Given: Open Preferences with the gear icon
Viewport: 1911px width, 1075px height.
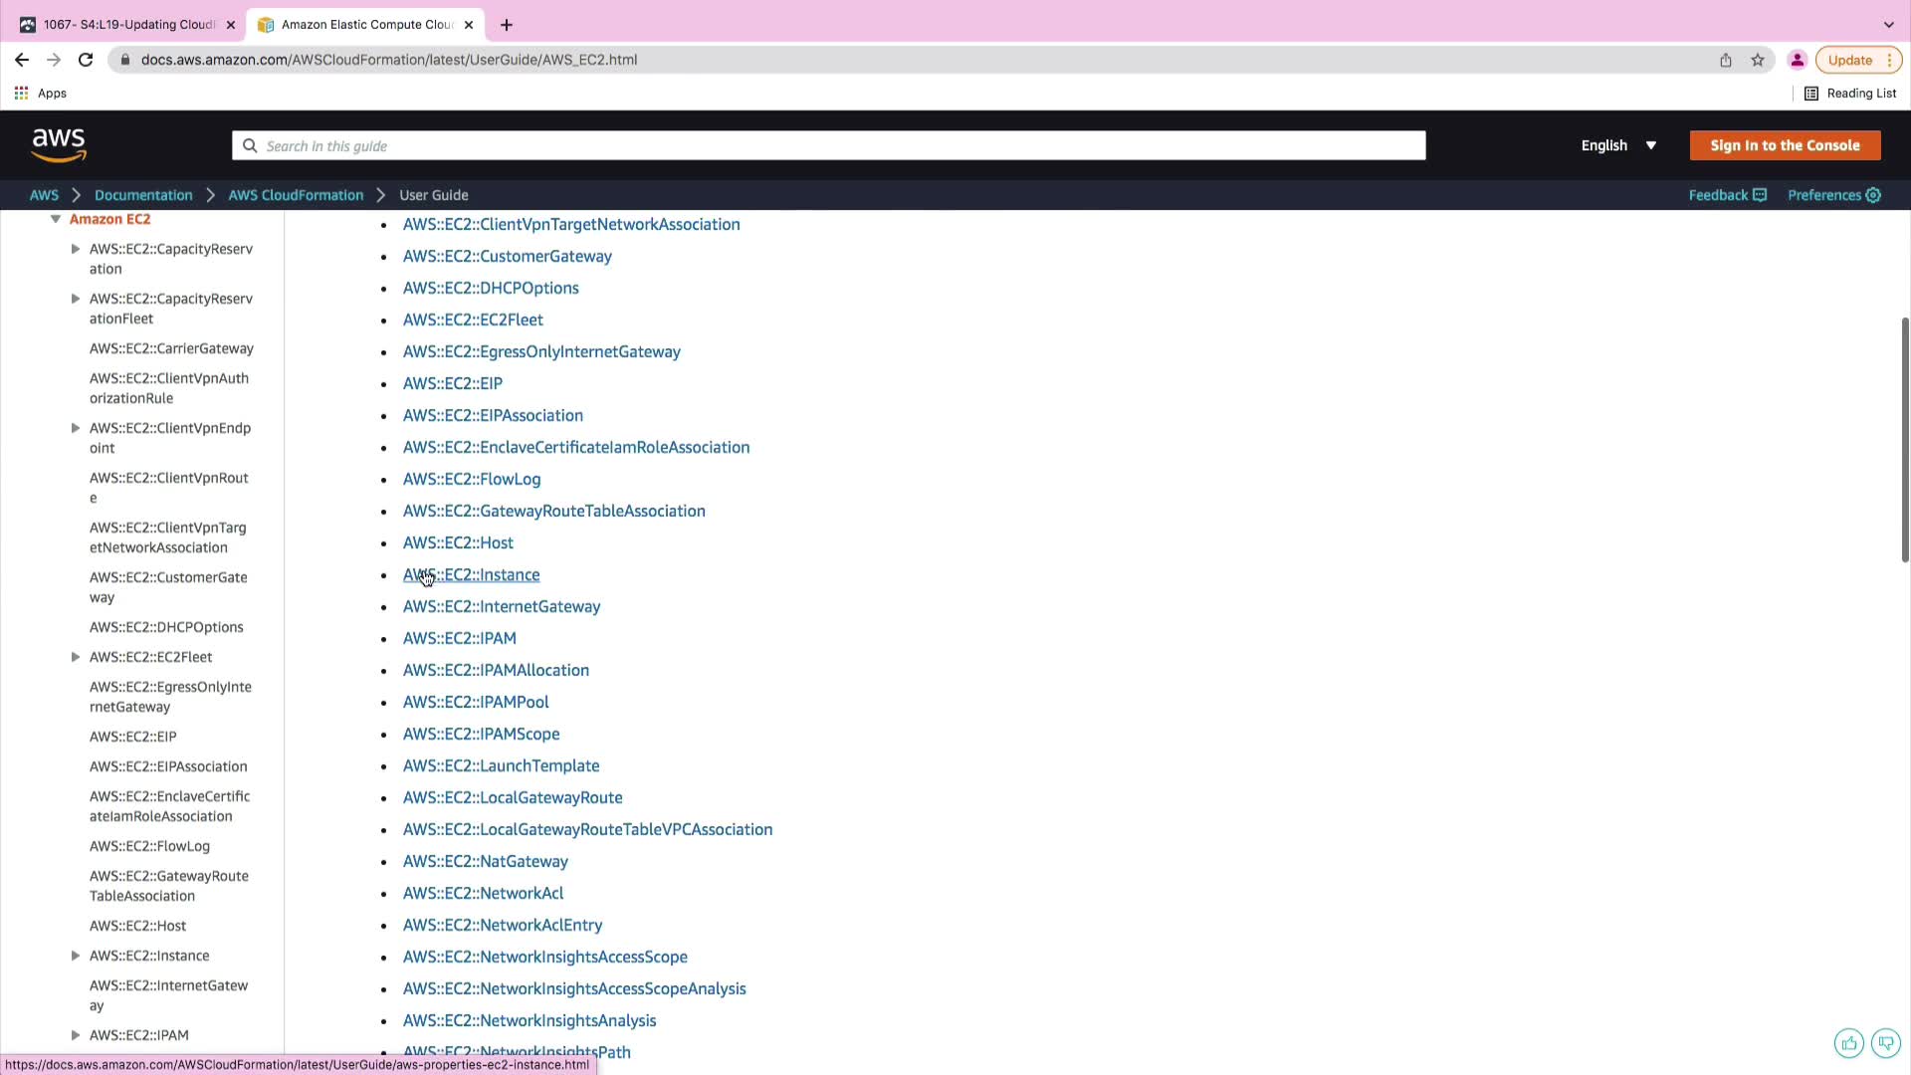Looking at the screenshot, I should pos(1873,195).
